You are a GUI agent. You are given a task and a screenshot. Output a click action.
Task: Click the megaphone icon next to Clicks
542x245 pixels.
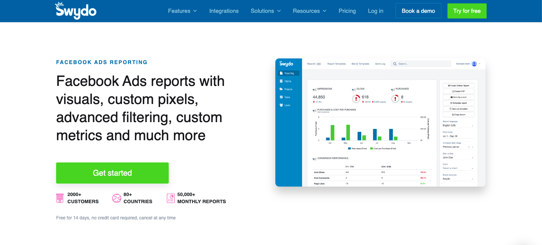coord(354,90)
